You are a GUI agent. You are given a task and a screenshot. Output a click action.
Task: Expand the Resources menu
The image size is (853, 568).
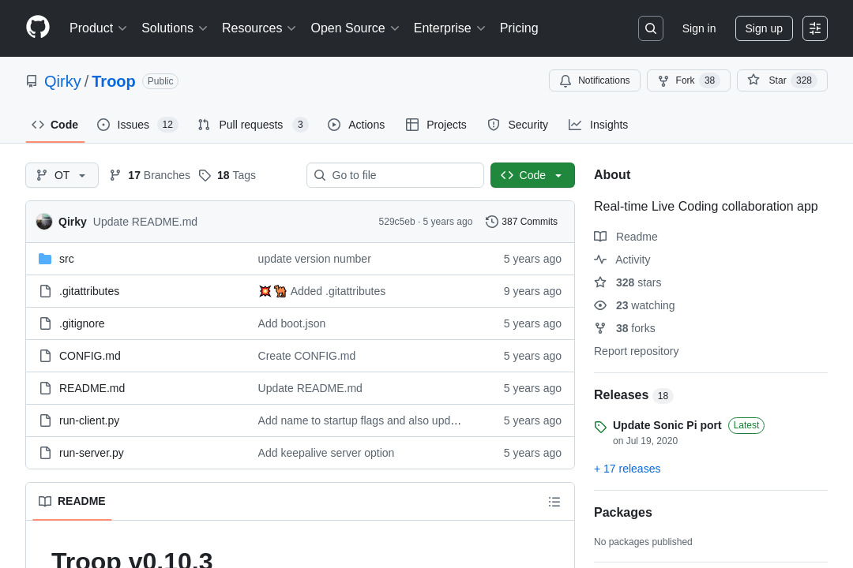[258, 28]
